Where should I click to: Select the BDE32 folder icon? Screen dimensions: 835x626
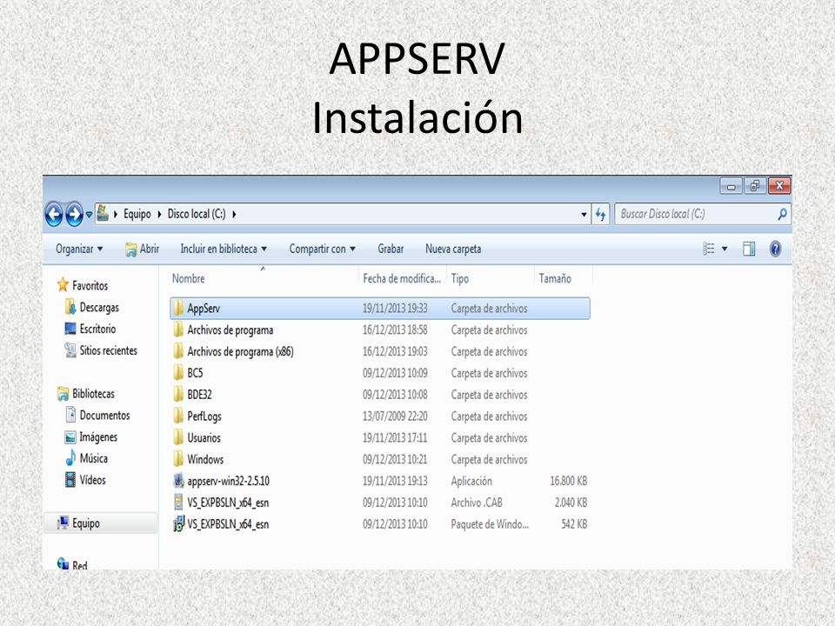pos(178,395)
